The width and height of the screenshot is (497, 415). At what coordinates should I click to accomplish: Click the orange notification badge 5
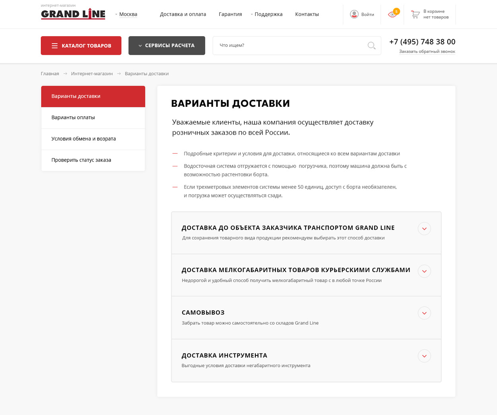[396, 11]
